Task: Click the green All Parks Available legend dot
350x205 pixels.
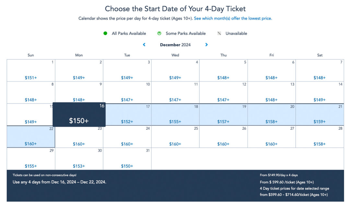Action: click(x=105, y=33)
